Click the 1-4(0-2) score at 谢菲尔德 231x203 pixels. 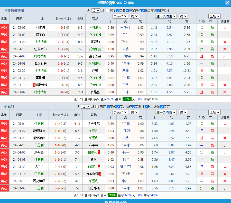click(x=60, y=138)
